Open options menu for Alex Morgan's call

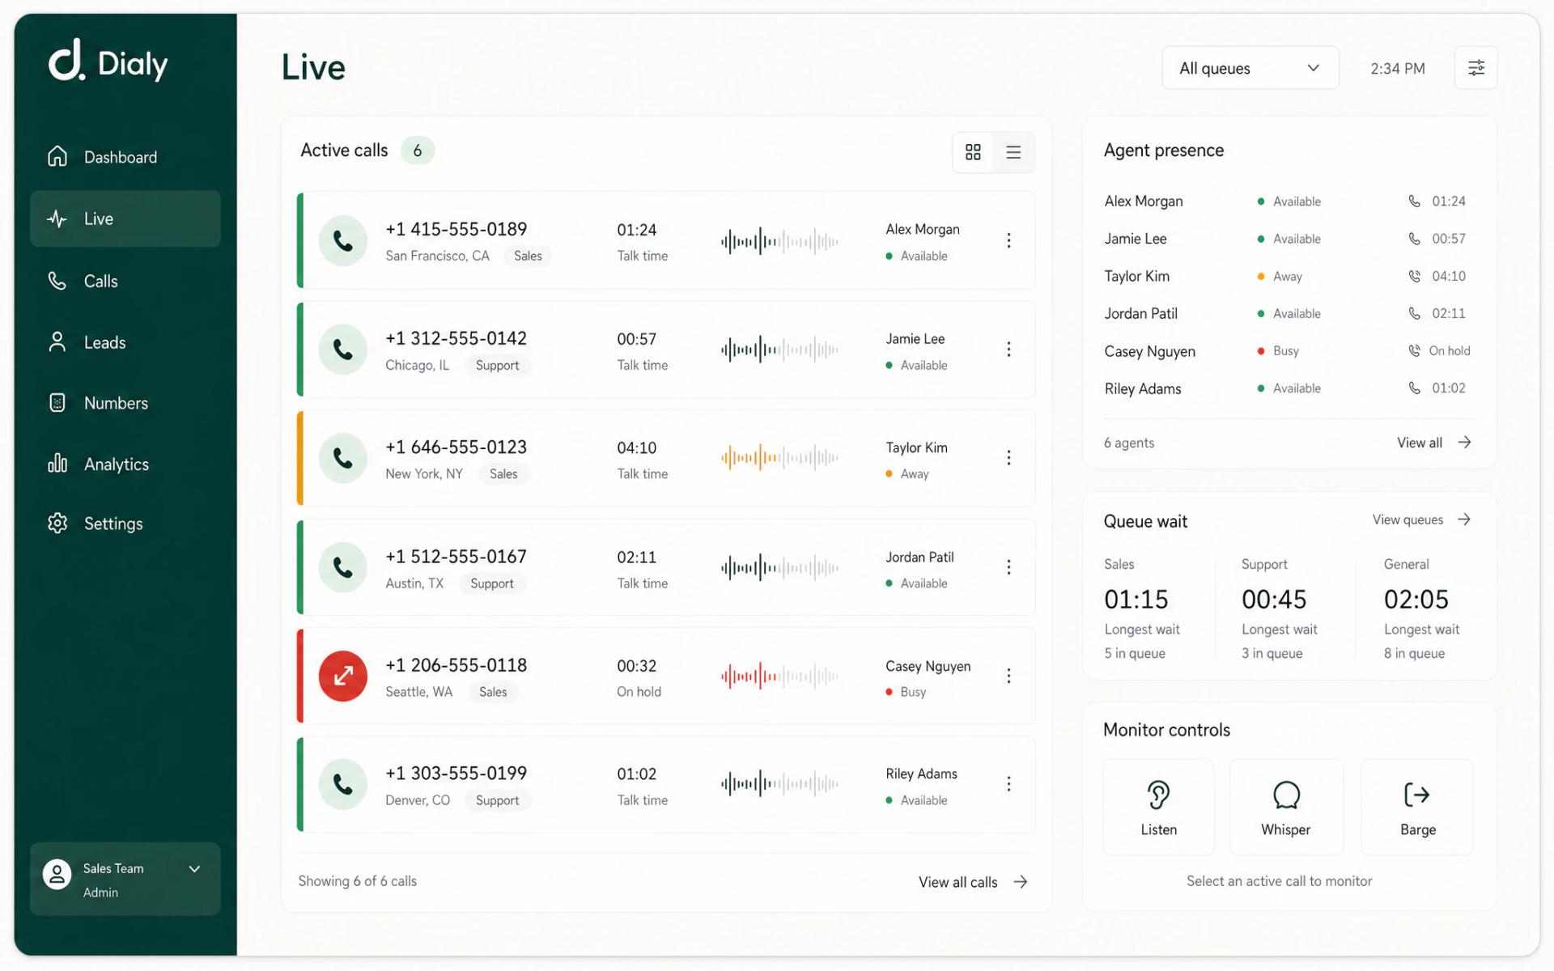tap(1009, 240)
